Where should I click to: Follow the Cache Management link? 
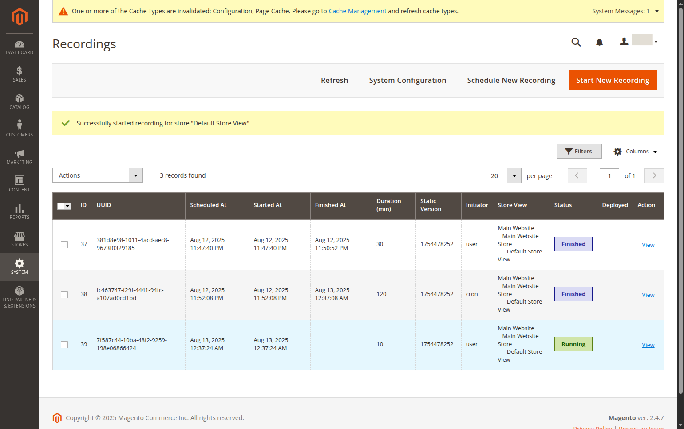[357, 11]
